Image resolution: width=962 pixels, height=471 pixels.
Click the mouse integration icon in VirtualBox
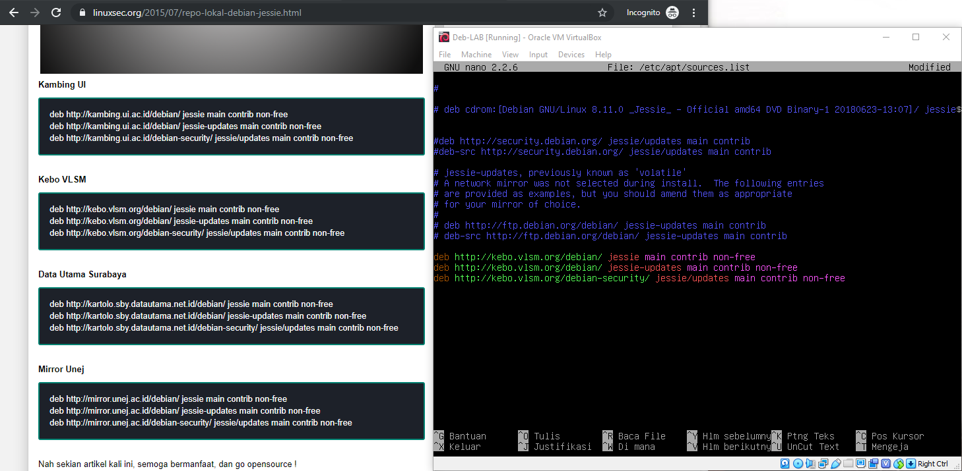899,463
